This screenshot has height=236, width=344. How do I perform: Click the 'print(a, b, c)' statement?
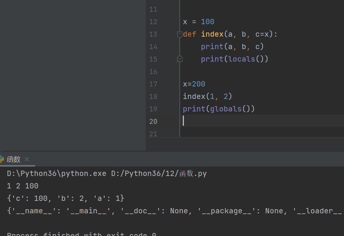click(232, 47)
